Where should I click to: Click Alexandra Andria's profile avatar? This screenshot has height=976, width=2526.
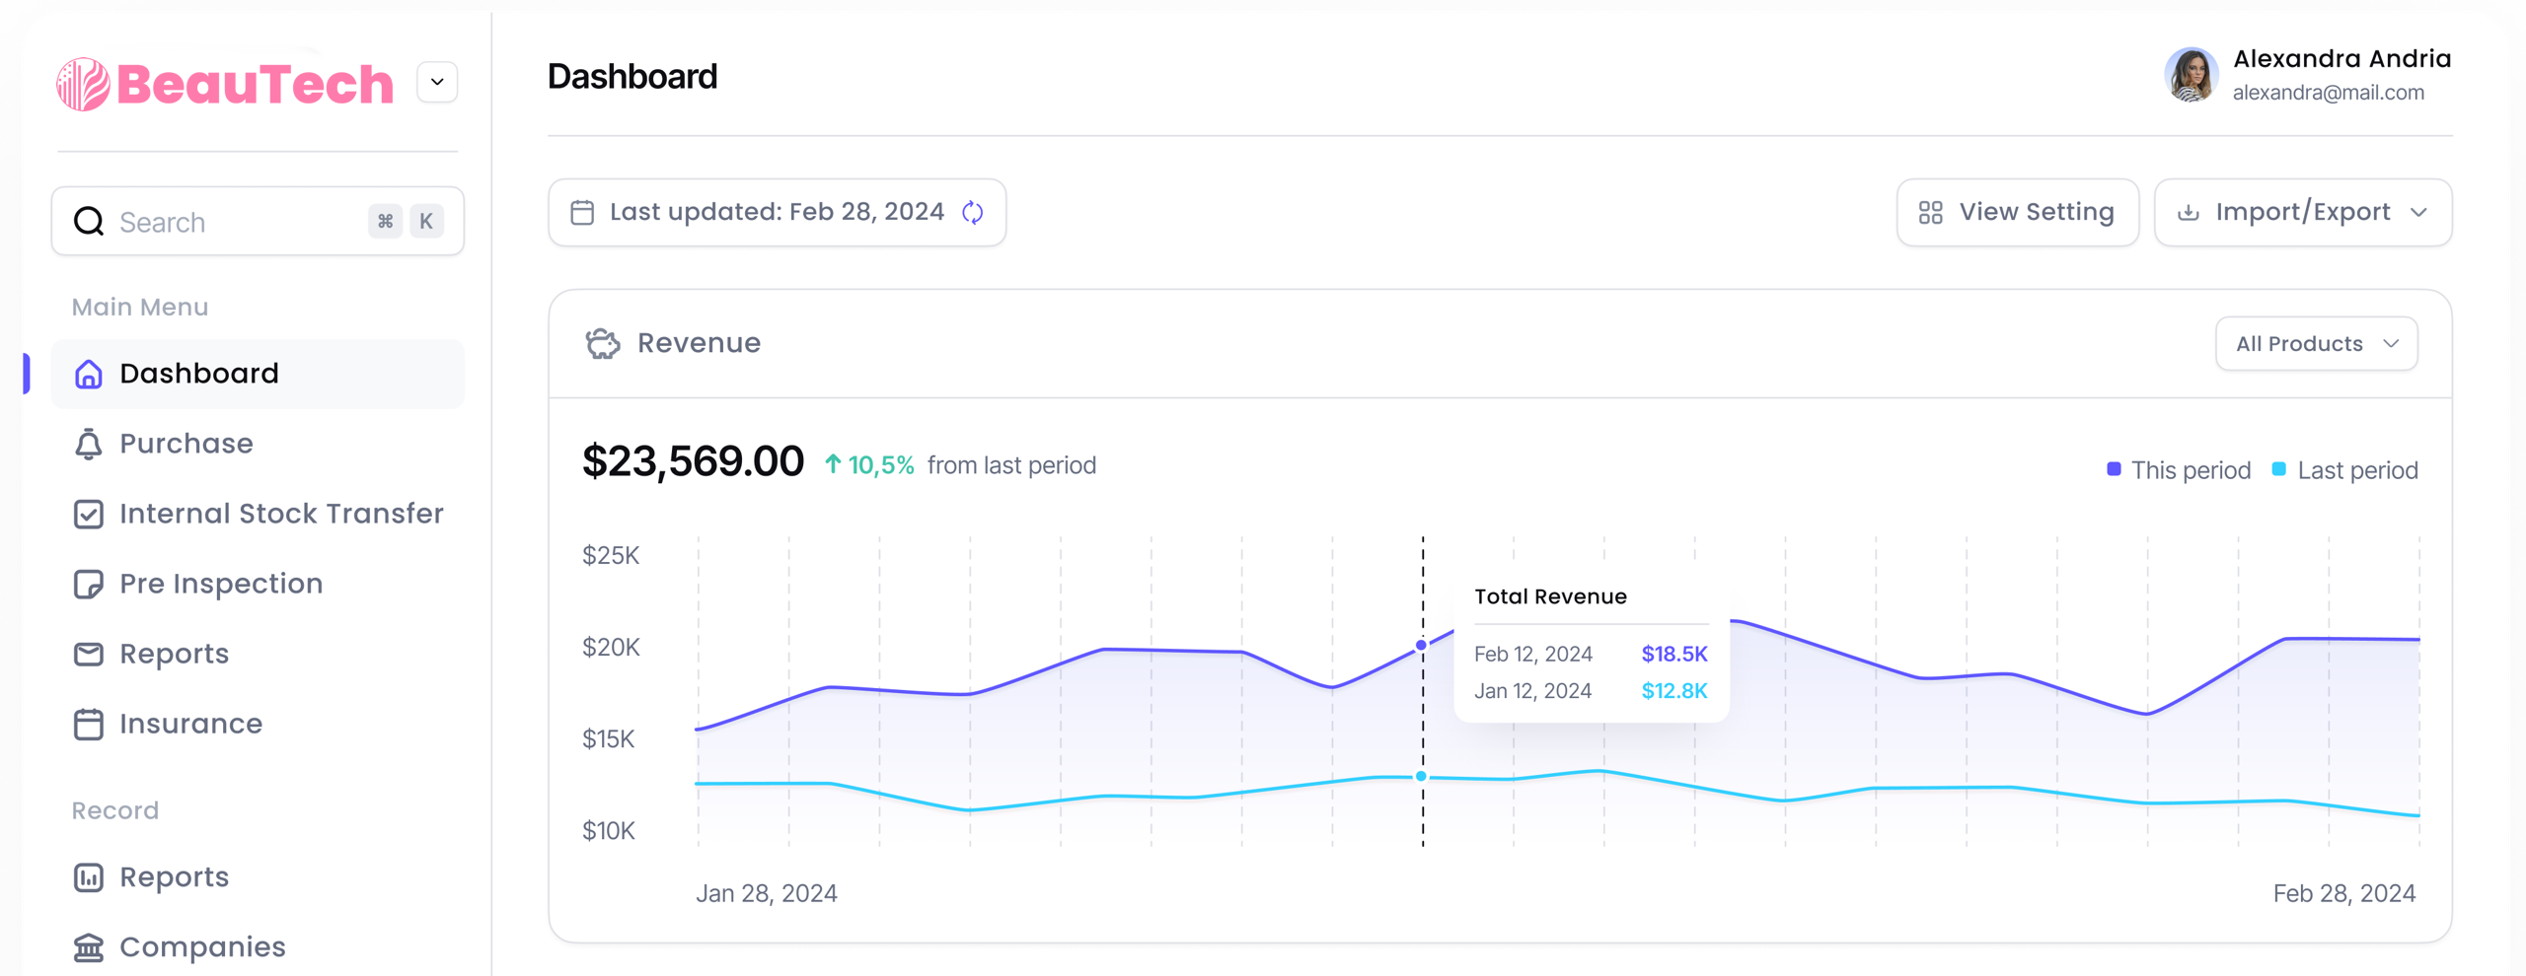(2191, 75)
